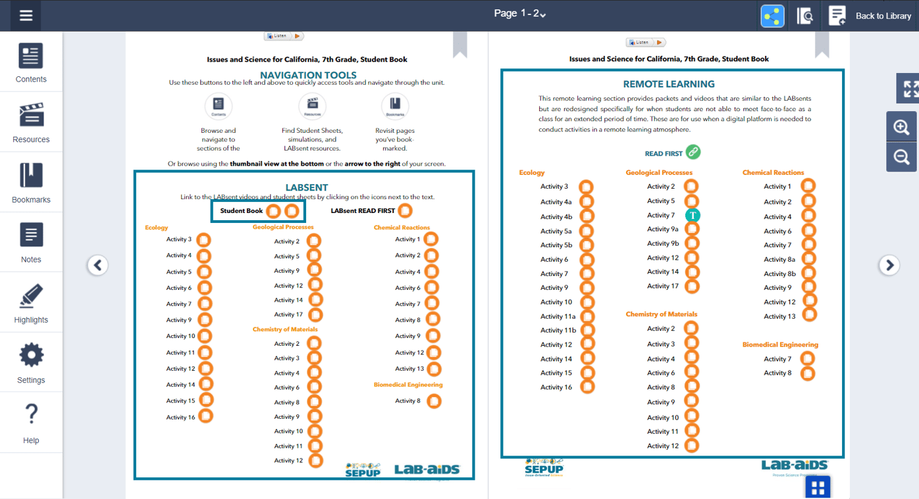Play the Listen audio on the right page

646,42
